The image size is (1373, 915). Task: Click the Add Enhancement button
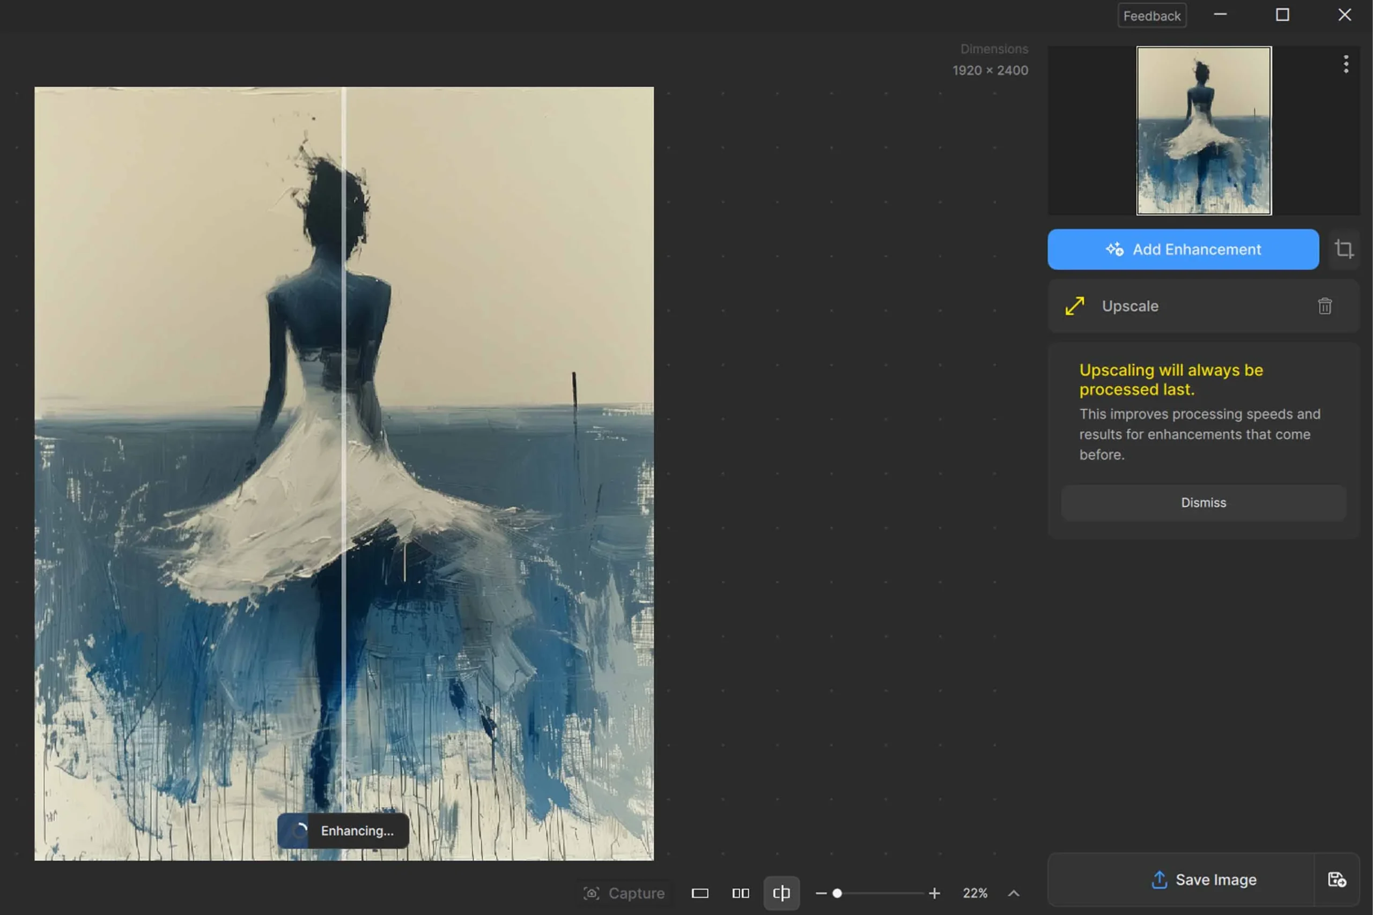pos(1183,249)
